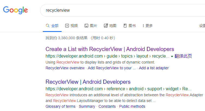Image resolution: width=205 pixels, height=111 pixels.
Task: Open 设置 at the right edge
Action: click(x=202, y=26)
